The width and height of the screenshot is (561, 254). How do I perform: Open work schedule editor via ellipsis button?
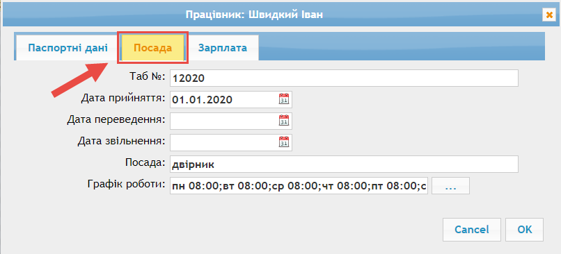(x=450, y=186)
